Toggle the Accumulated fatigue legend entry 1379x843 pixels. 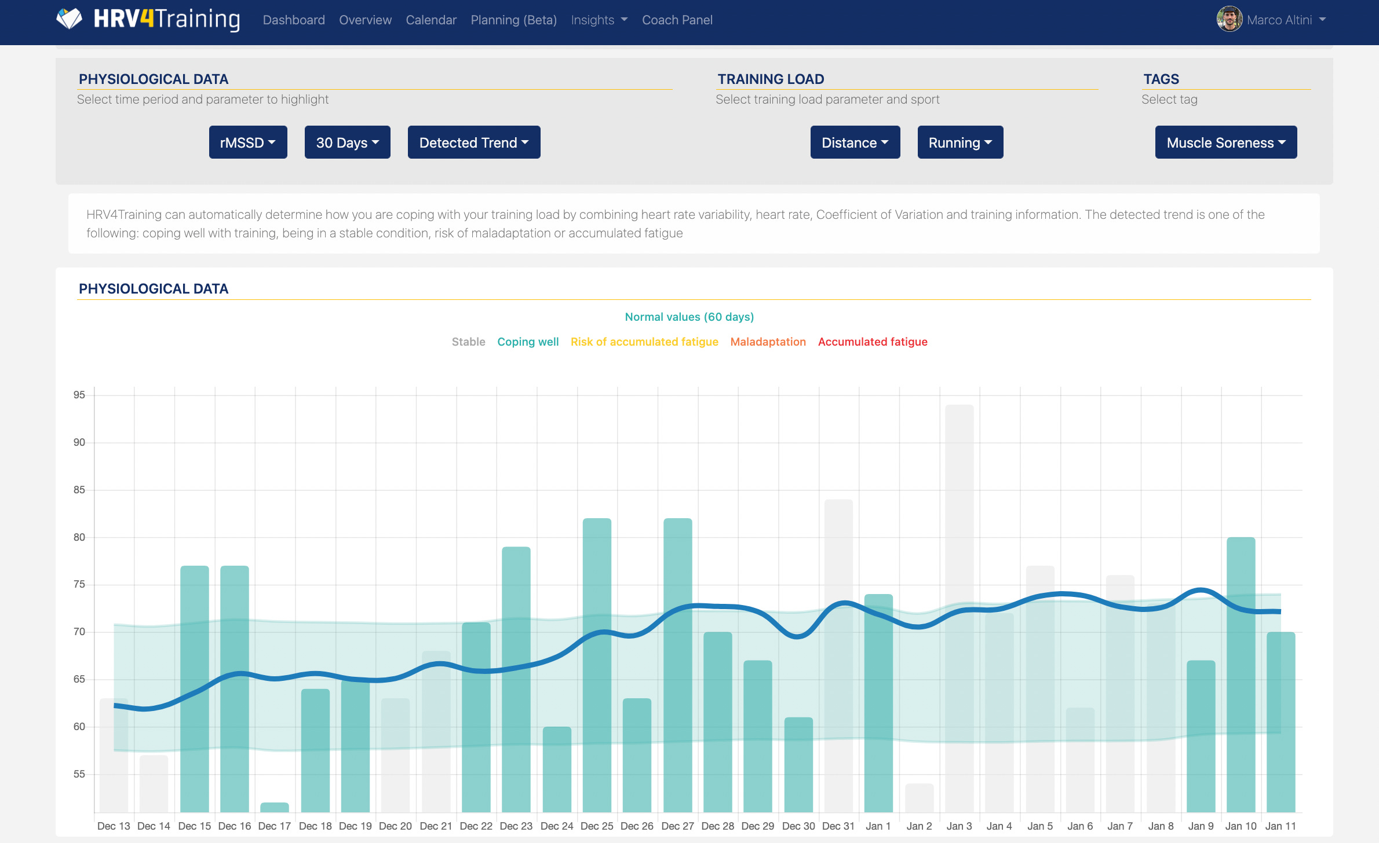[873, 342]
